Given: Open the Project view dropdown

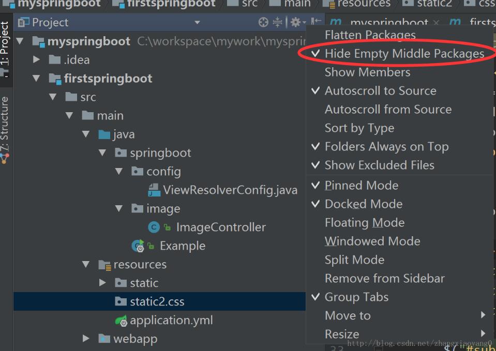Looking at the screenshot, I should point(197,22).
